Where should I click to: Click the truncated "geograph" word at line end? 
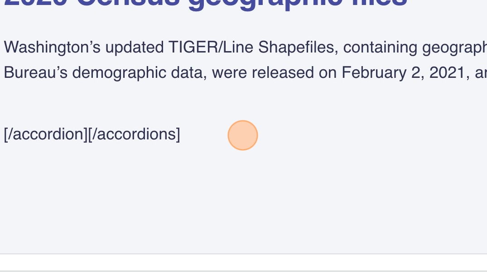pos(454,47)
